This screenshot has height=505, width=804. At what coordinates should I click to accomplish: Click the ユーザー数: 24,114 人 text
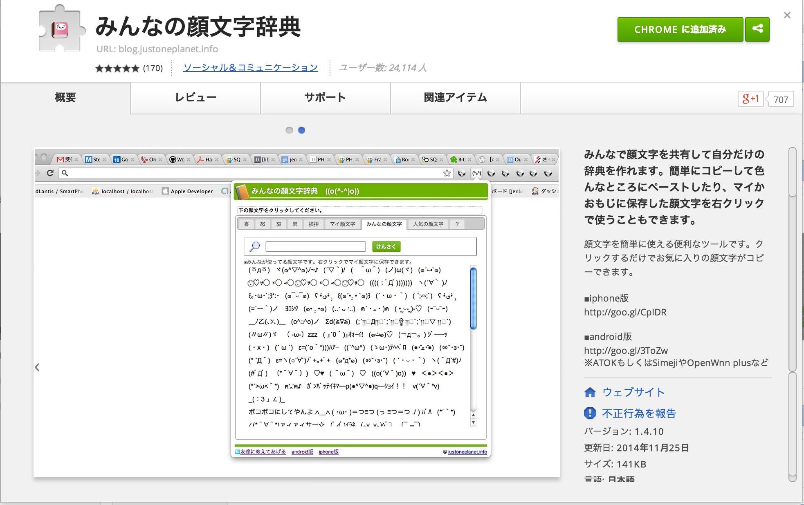tap(383, 68)
